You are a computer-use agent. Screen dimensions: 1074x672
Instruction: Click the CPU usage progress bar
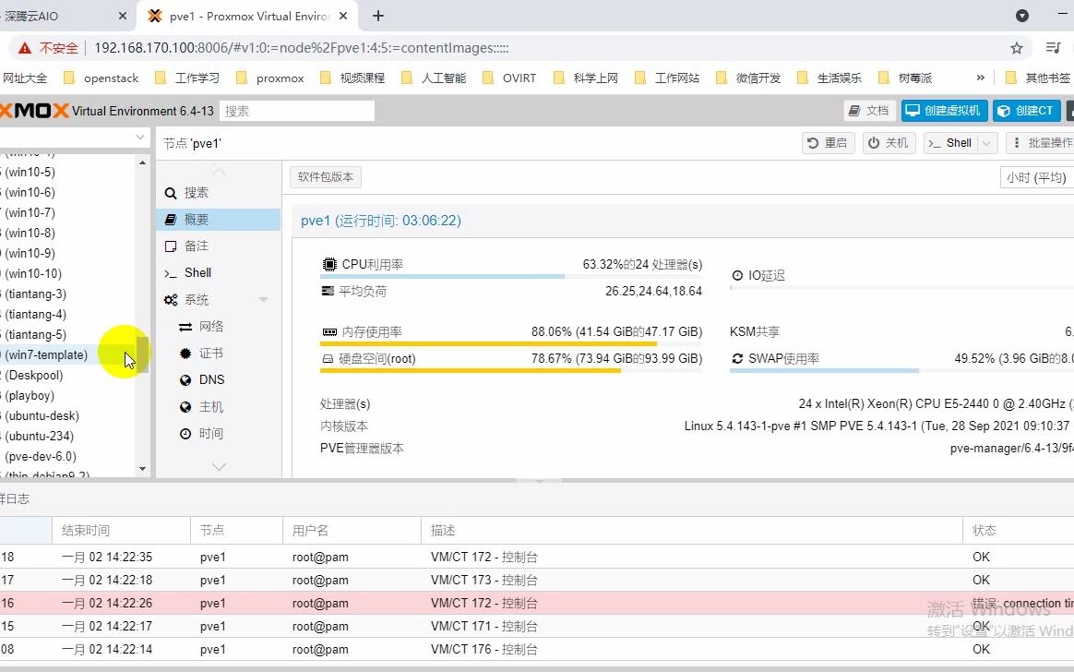coord(511,277)
